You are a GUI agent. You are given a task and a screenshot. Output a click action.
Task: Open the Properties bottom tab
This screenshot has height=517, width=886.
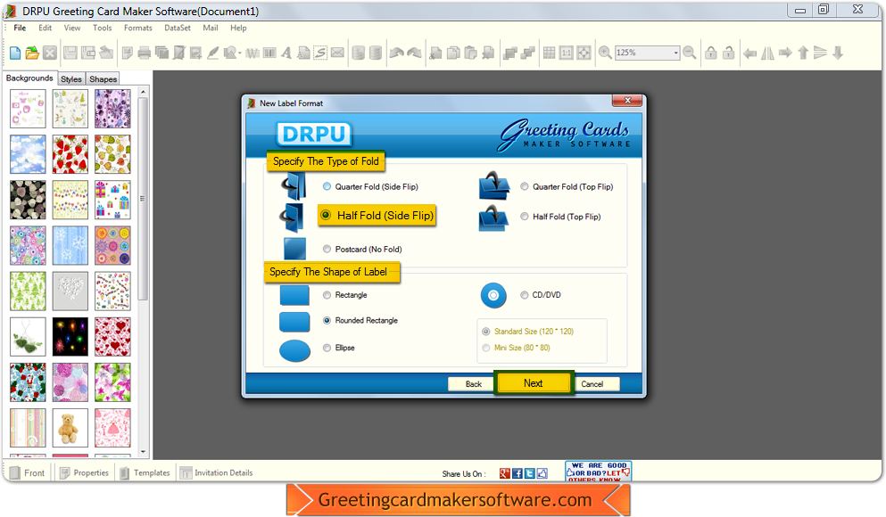point(85,473)
